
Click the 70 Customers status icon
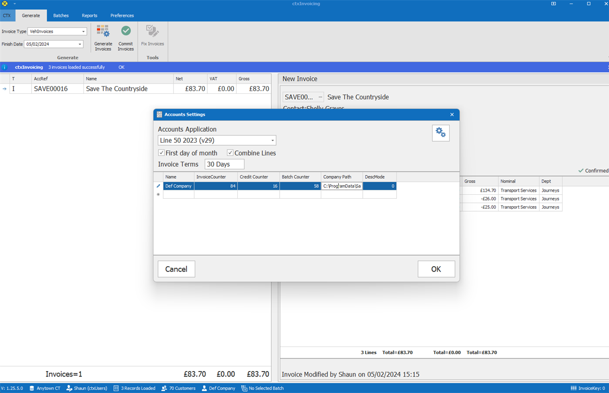[x=163, y=388]
